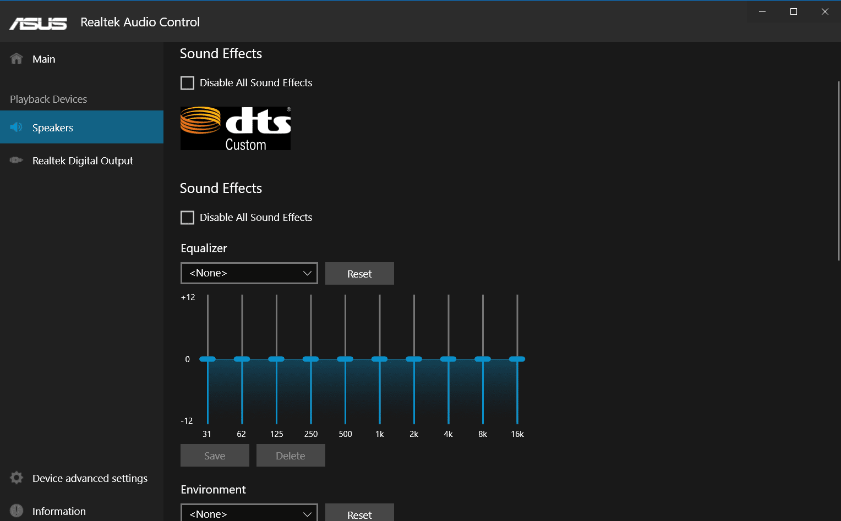Click the vertical scrollbar on the right

[839, 170]
